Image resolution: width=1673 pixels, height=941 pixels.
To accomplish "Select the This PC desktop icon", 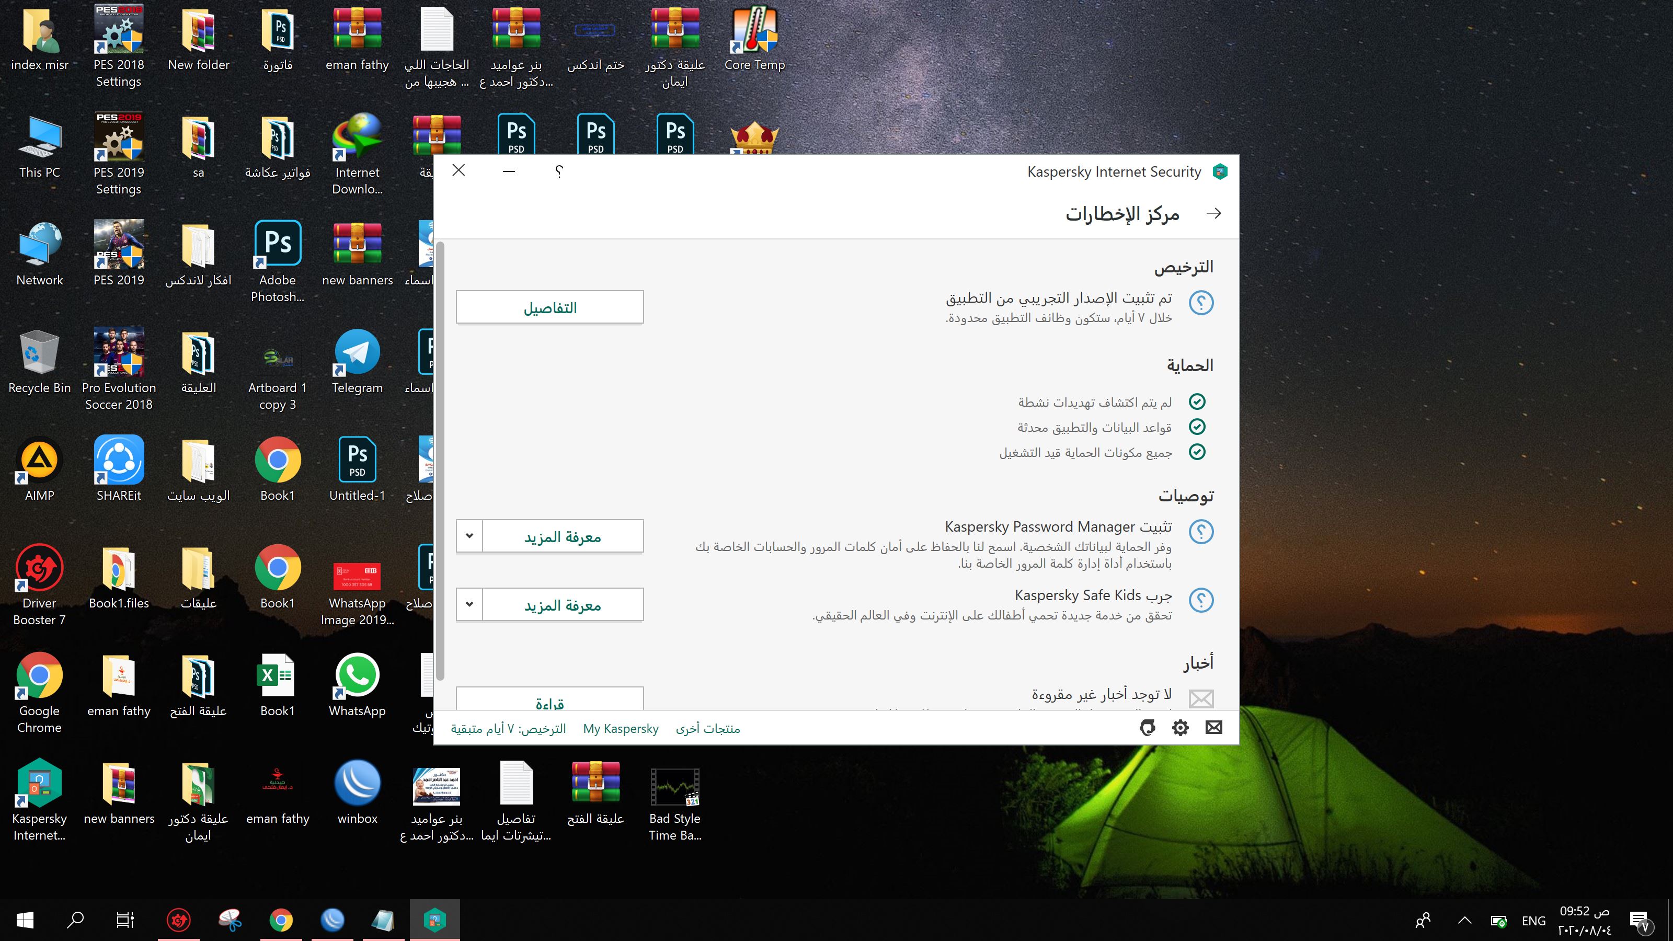I will click(39, 146).
